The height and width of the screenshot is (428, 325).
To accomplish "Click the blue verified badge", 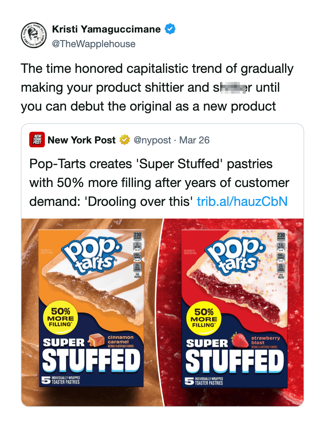I will 170,29.
